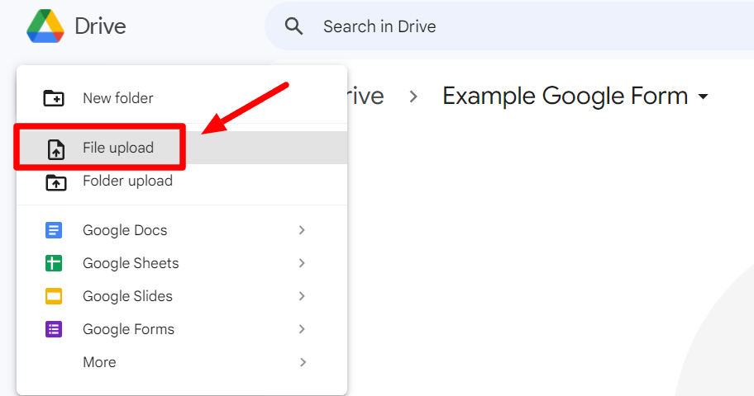Click the breadcrumb separator chevron
The height and width of the screenshot is (396, 754).
tap(413, 97)
